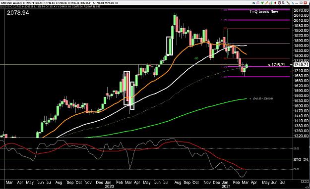Viewport: 310px width, 189px height.
Task: Click the small icon at chart bottom-right corner
Action: pos(305,181)
